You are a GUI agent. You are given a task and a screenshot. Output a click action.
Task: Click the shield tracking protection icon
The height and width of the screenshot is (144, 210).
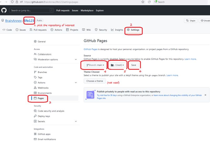tap(12, 2)
